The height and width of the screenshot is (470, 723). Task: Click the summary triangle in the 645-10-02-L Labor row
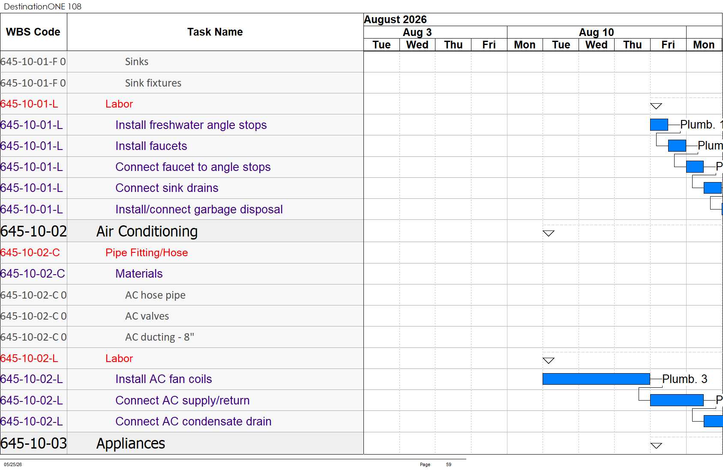point(549,360)
